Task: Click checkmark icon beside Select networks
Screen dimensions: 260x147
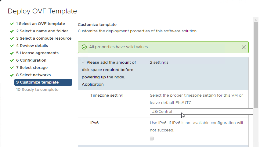Action: coord(12,75)
